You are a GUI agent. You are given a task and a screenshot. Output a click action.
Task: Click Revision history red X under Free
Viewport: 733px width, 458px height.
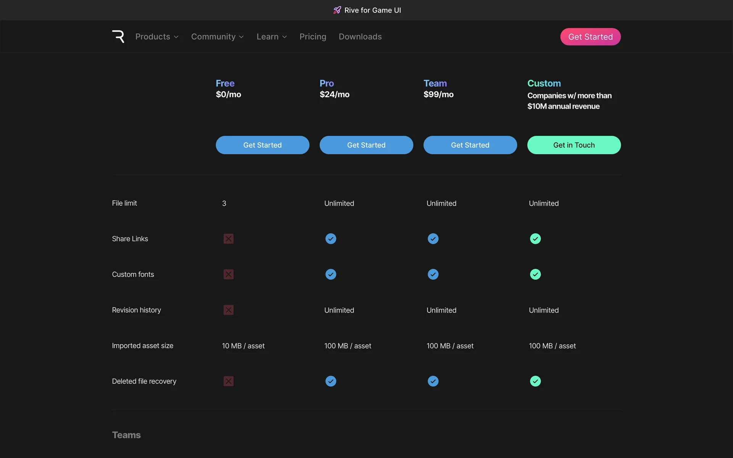click(x=228, y=310)
